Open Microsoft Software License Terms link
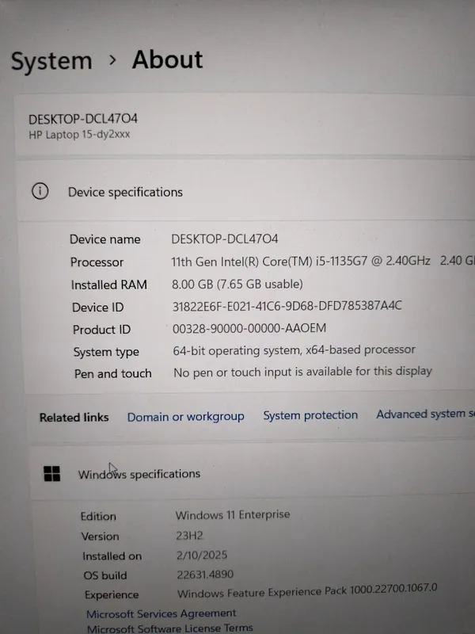 [x=169, y=628]
